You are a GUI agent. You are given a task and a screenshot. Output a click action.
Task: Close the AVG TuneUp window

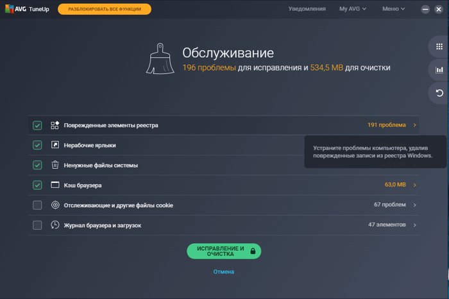(439, 9)
